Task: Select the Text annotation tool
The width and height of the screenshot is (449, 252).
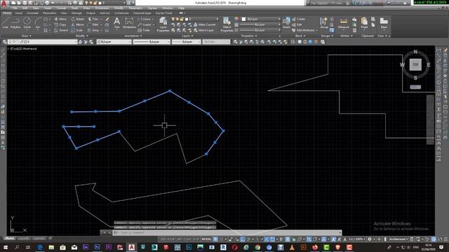Action: coord(117,22)
